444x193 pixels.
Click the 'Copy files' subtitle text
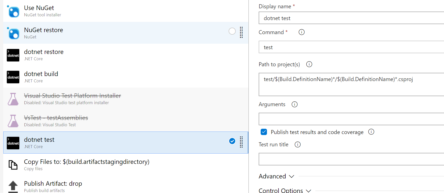click(33, 169)
